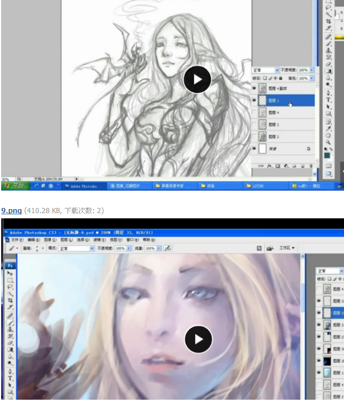Click the Windows 开始 Start button
The height and width of the screenshot is (413, 344).
coord(15,186)
